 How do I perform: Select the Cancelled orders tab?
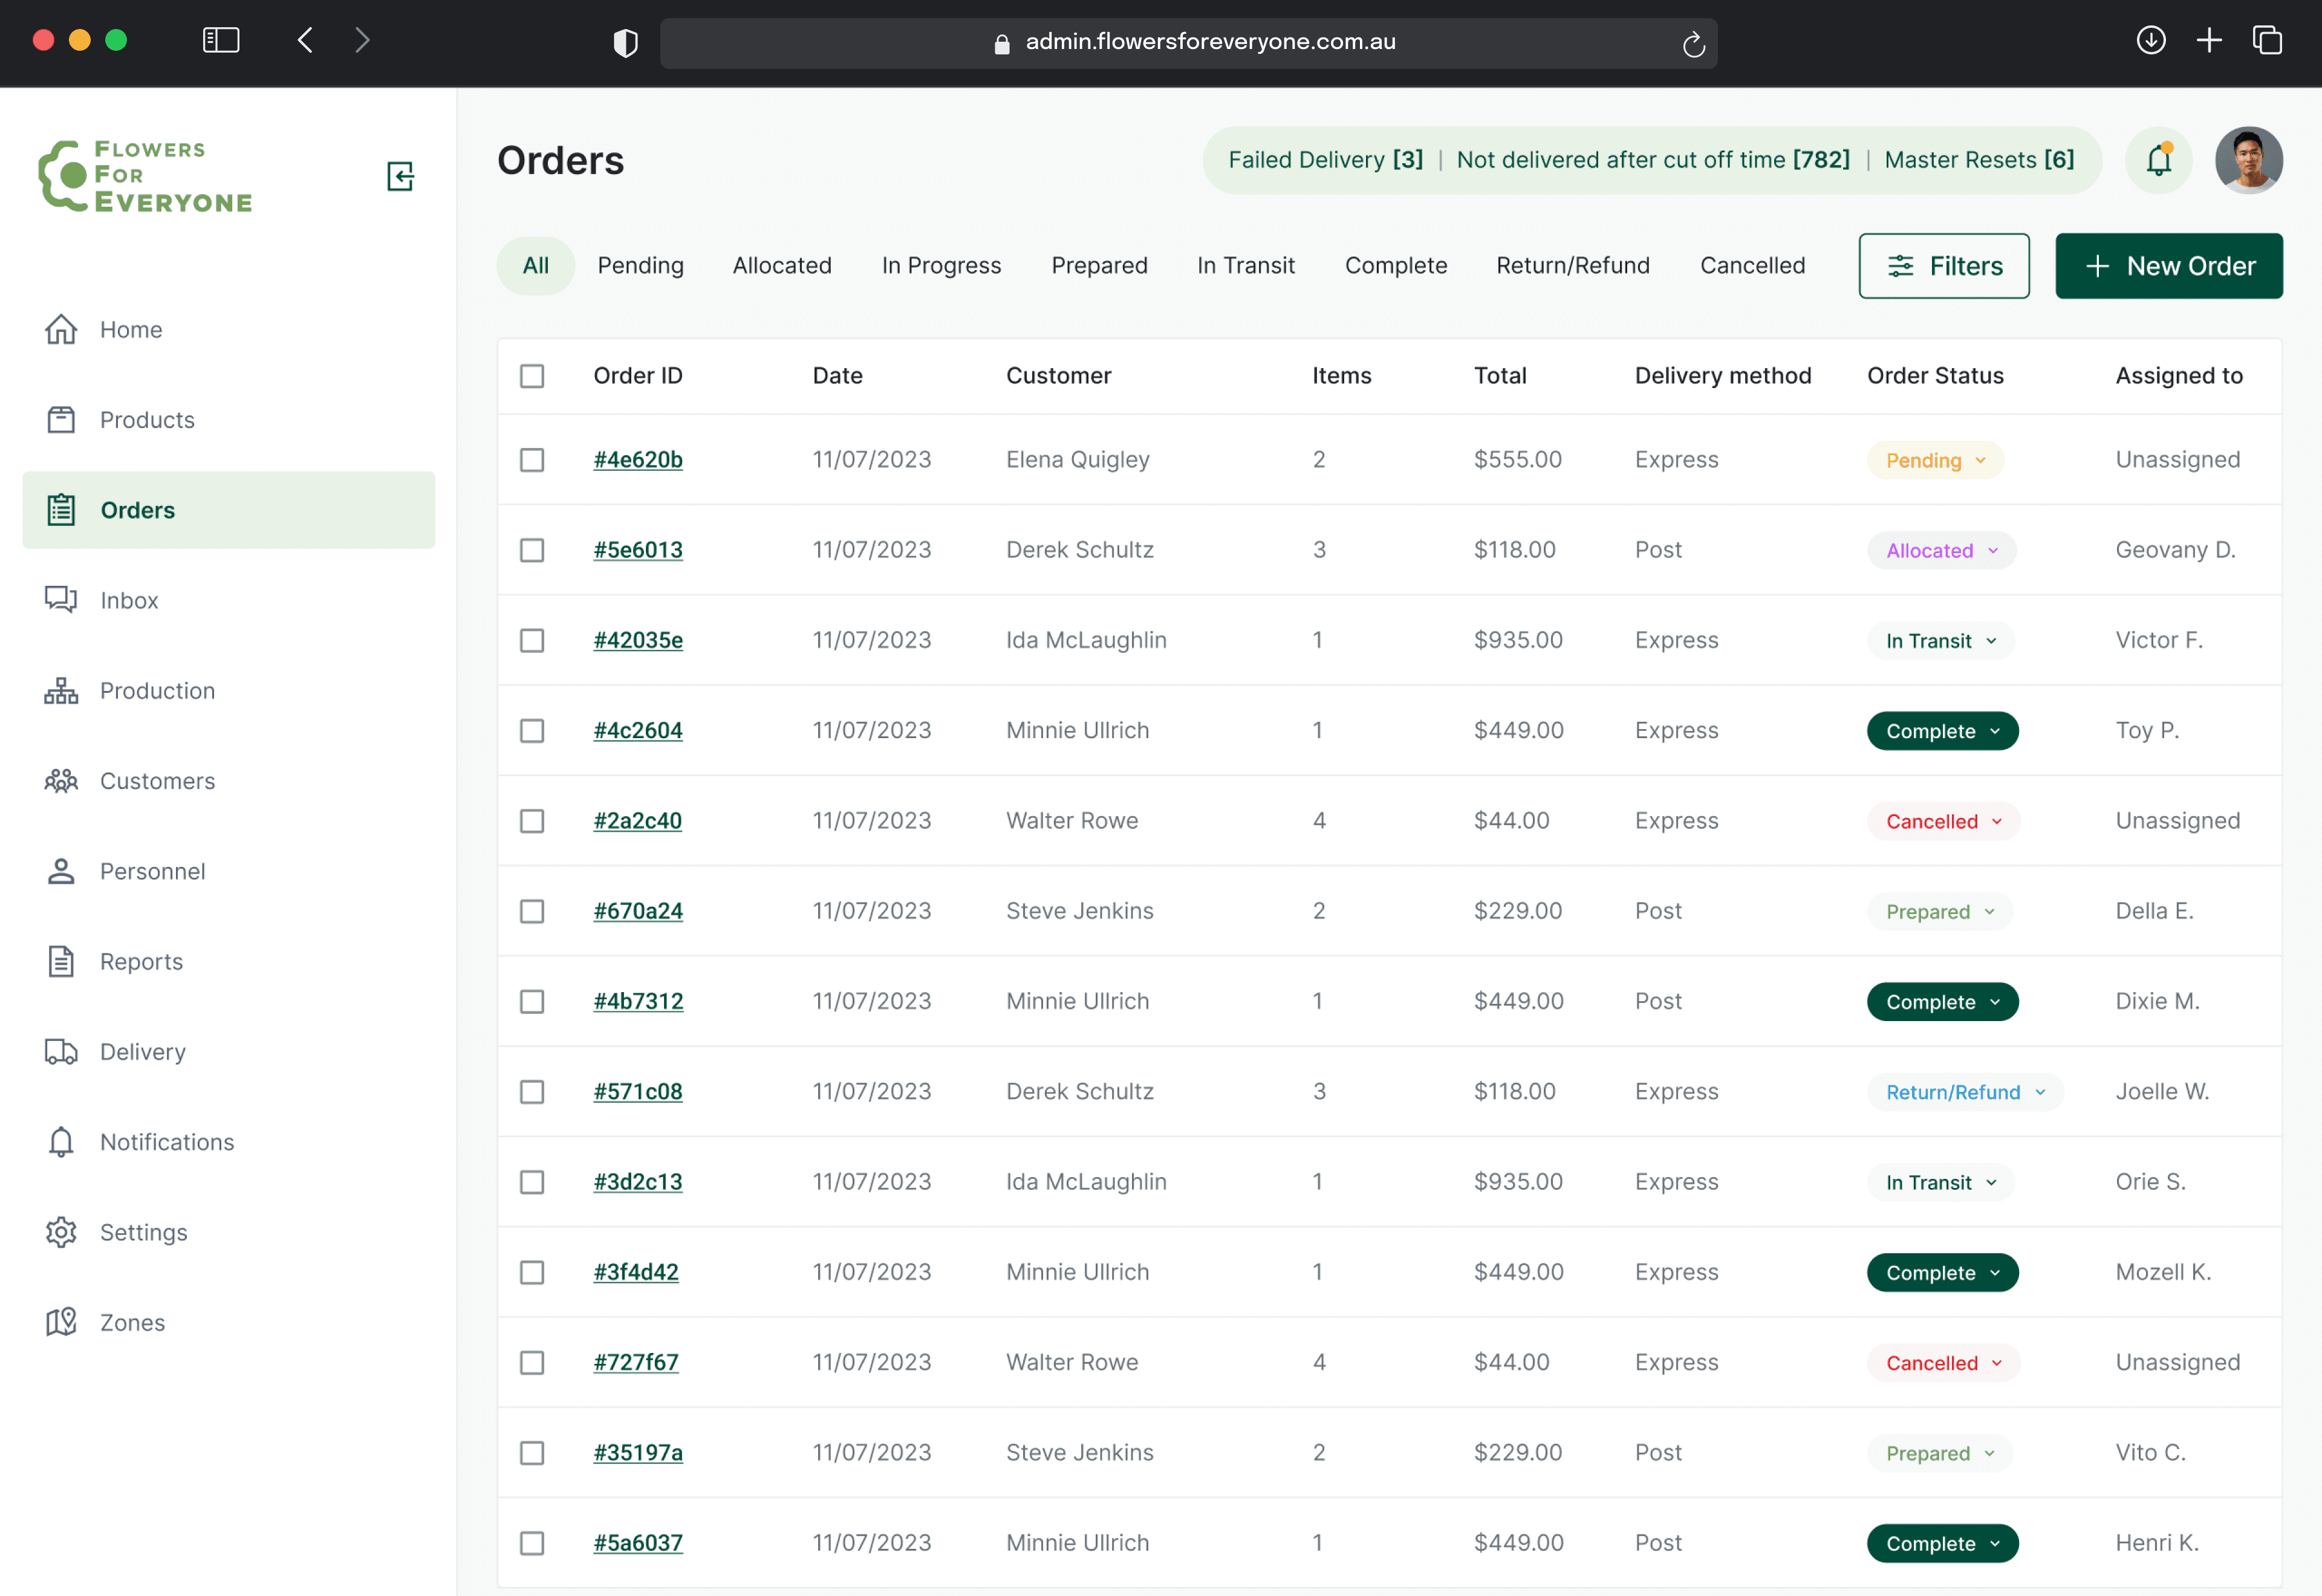1752,266
